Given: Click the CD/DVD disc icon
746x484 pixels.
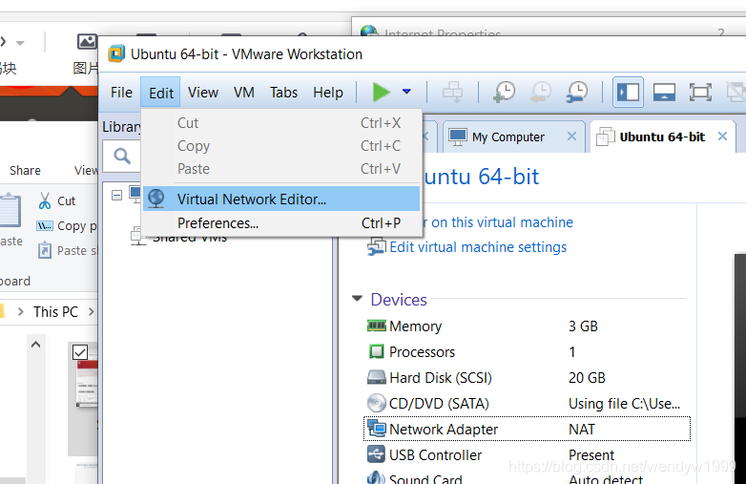Looking at the screenshot, I should coord(376,403).
